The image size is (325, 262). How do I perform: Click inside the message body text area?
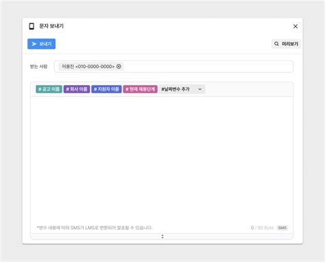tap(162, 159)
